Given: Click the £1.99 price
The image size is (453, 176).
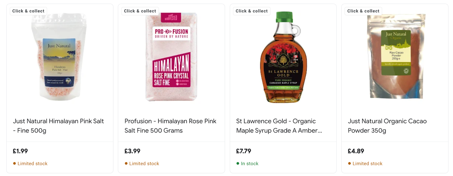Looking at the screenshot, I should click(20, 151).
